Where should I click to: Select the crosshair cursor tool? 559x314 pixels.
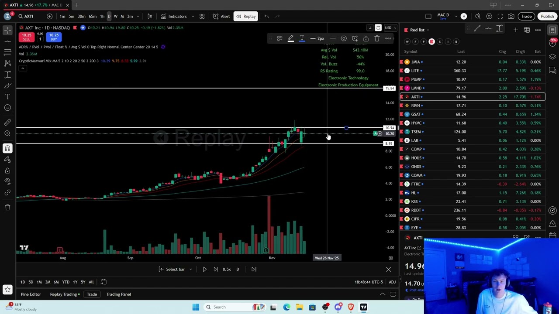(7, 29)
